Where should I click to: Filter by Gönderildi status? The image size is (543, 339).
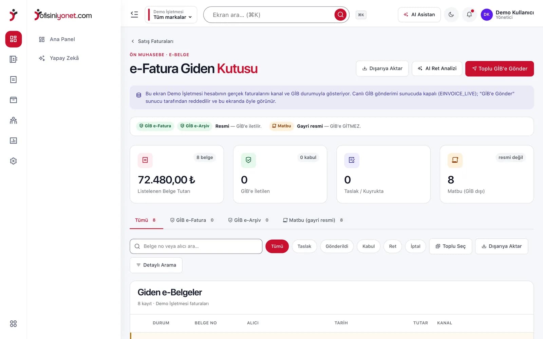(337, 246)
